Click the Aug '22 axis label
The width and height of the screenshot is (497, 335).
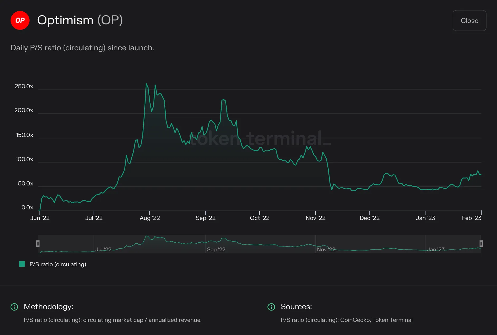150,218
